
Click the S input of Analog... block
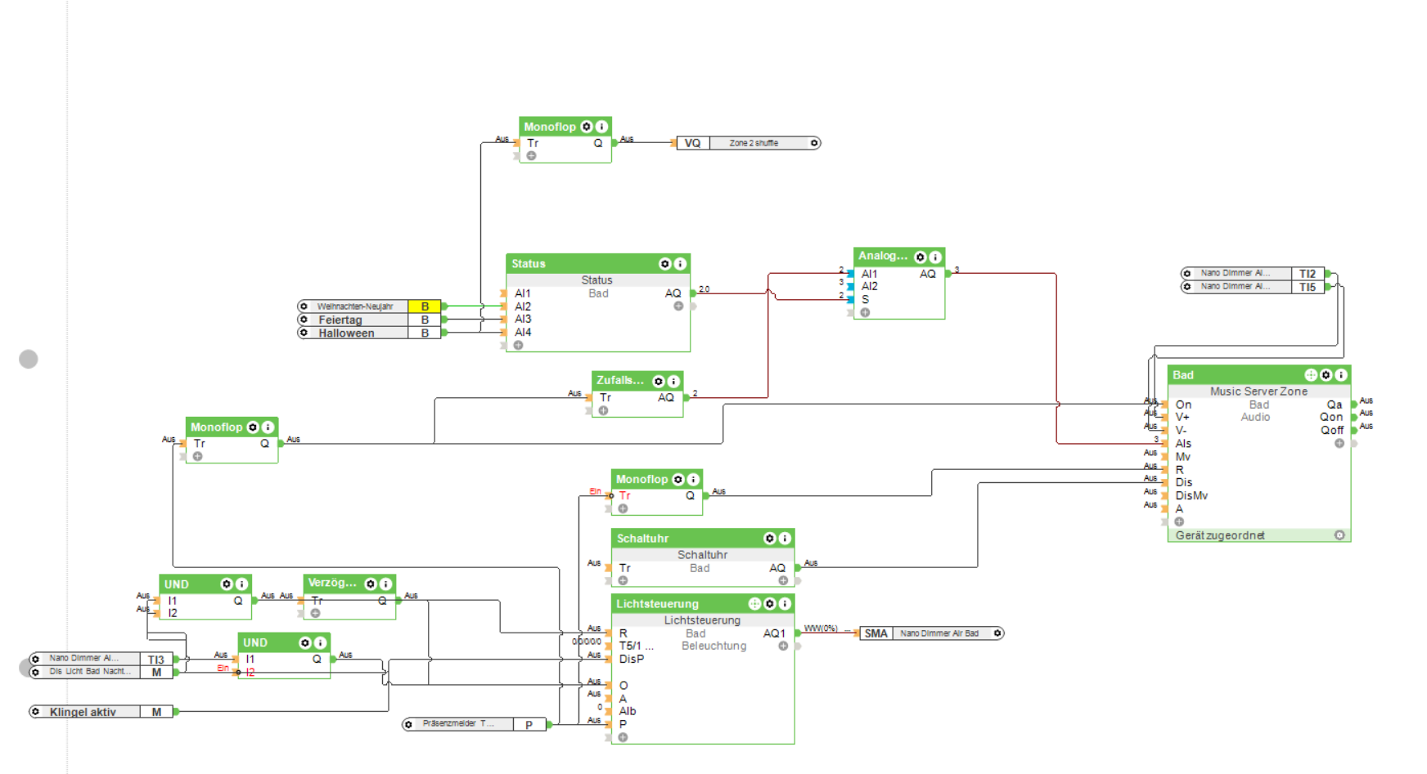click(865, 300)
